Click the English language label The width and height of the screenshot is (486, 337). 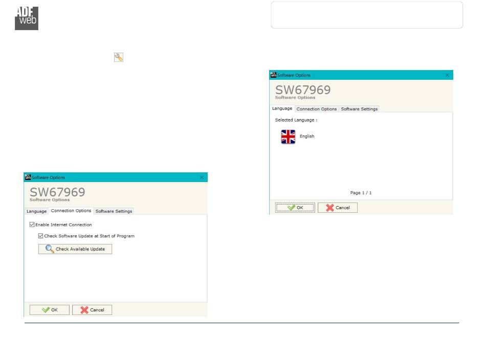(307, 137)
